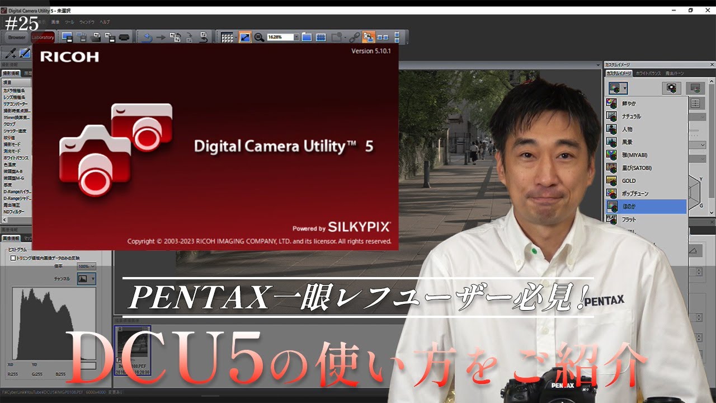Switch to the カスタムイメージ tab
Image resolution: width=716 pixels, height=403 pixels.
point(619,73)
